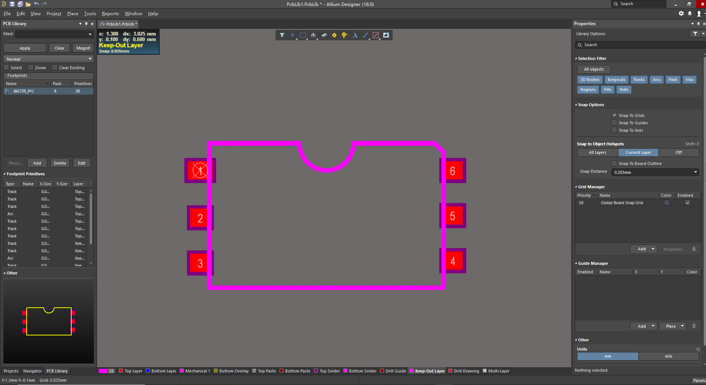The image size is (706, 385).
Task: Collapse the Selection Filter section
Action: point(576,58)
